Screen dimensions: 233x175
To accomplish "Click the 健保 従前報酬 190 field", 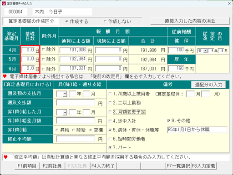I will (x=177, y=50).
